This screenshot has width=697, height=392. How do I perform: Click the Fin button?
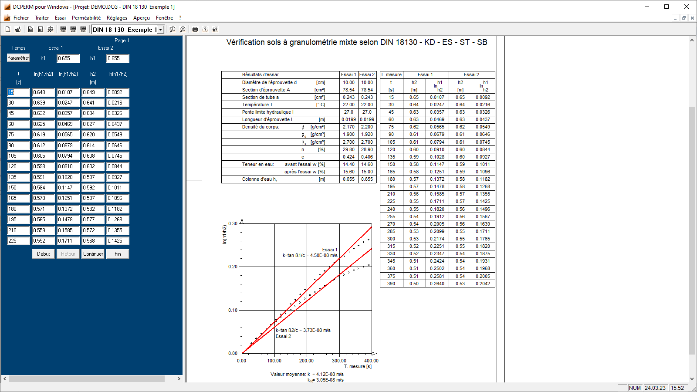click(x=118, y=254)
